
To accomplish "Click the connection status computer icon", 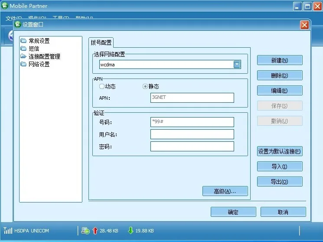I will [85, 230].
